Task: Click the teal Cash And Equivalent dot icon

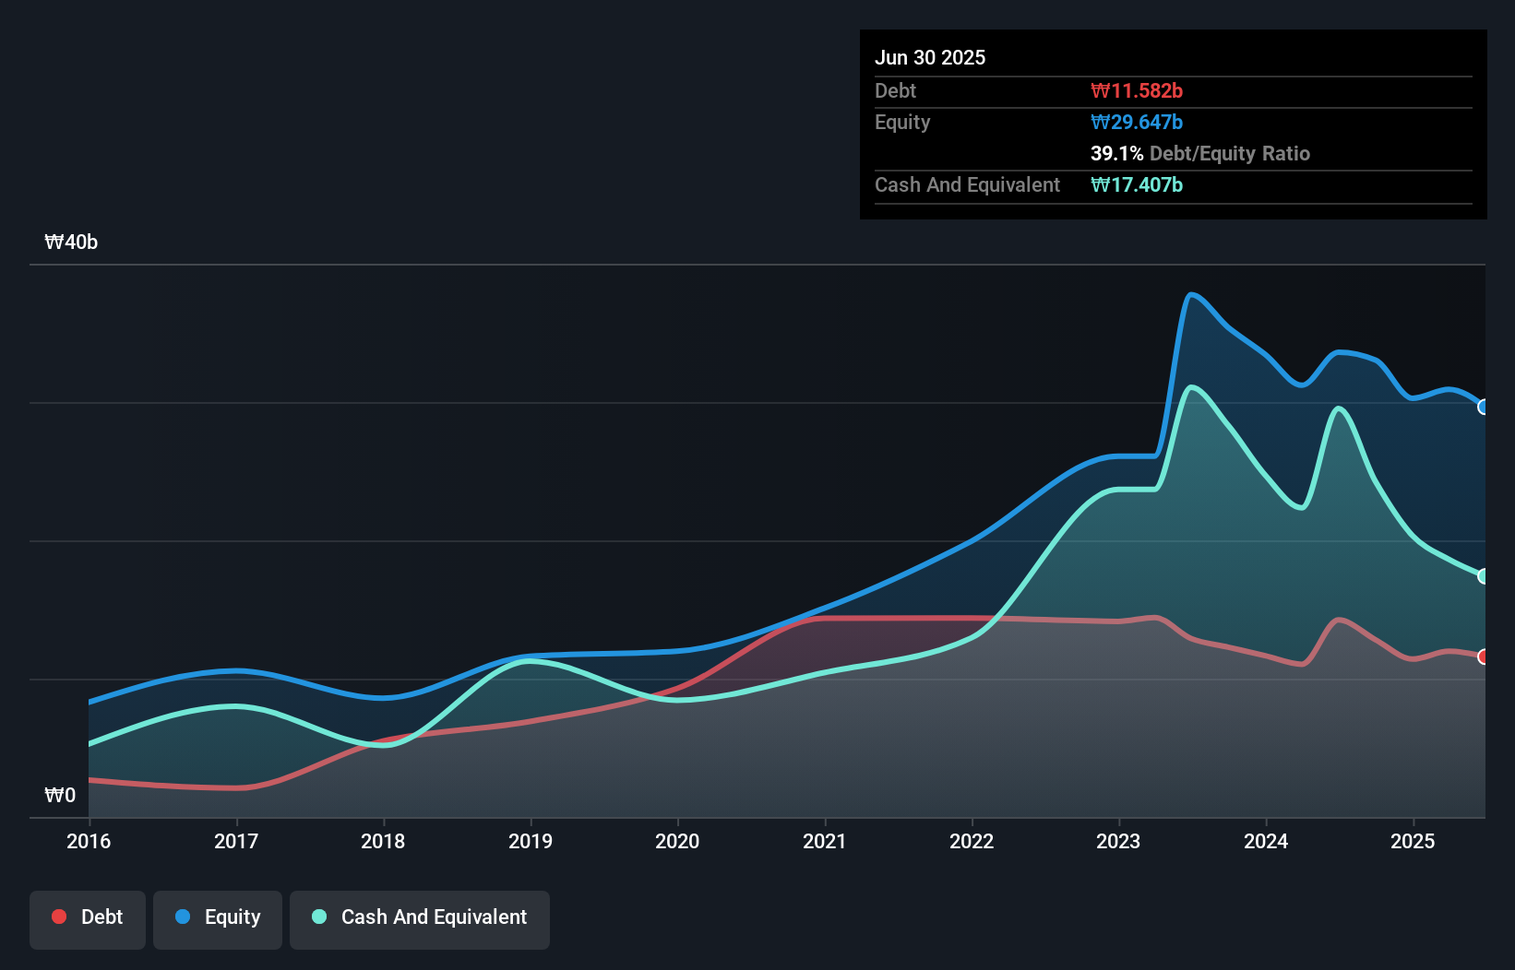Action: (x=317, y=917)
